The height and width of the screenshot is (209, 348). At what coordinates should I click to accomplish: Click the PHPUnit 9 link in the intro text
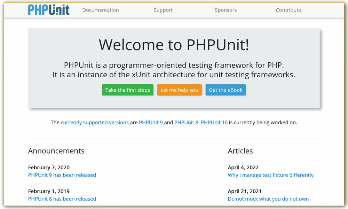[x=151, y=122]
